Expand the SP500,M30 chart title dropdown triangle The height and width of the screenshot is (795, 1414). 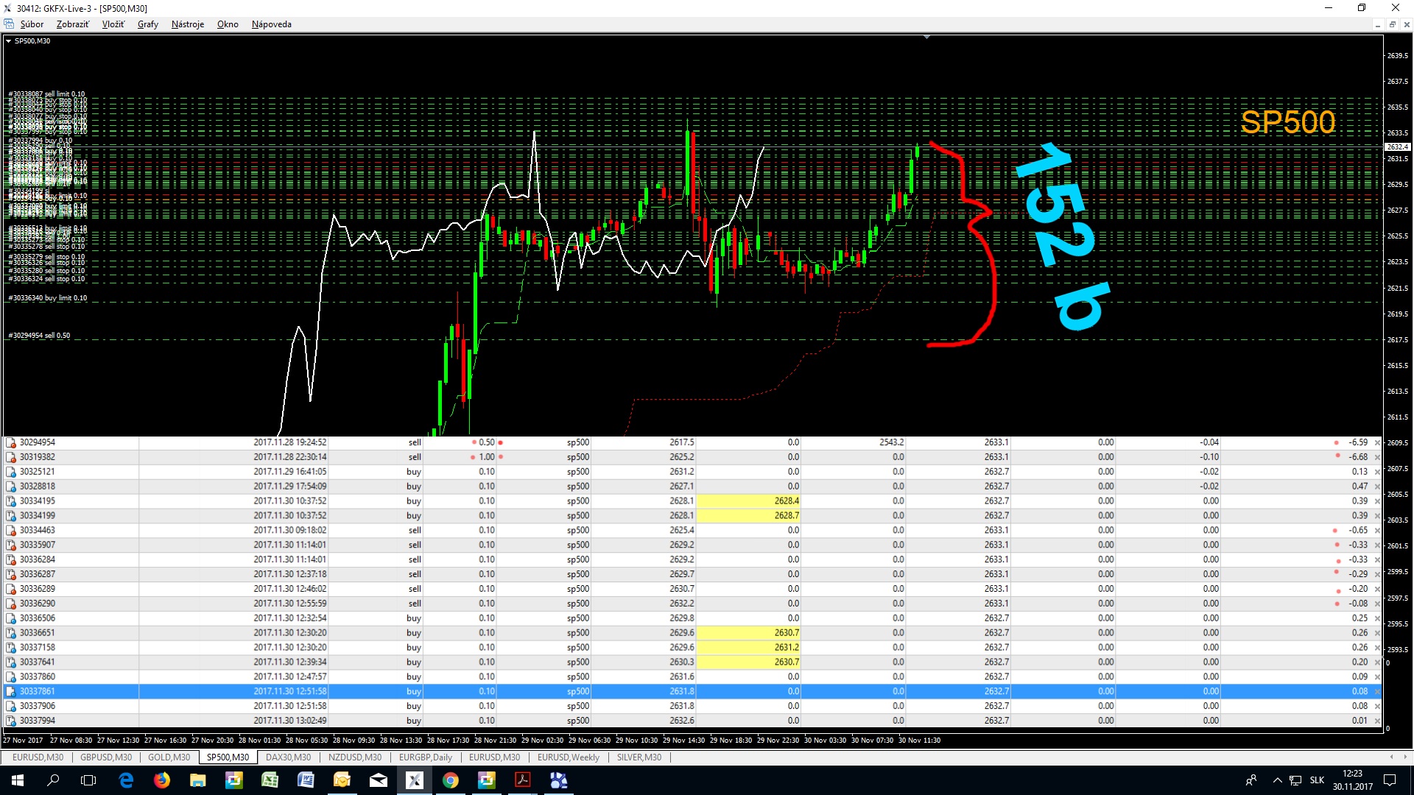pos(8,41)
